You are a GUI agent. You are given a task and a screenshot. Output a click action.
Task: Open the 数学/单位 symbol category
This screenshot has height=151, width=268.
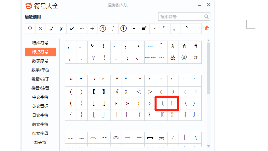click(40, 70)
